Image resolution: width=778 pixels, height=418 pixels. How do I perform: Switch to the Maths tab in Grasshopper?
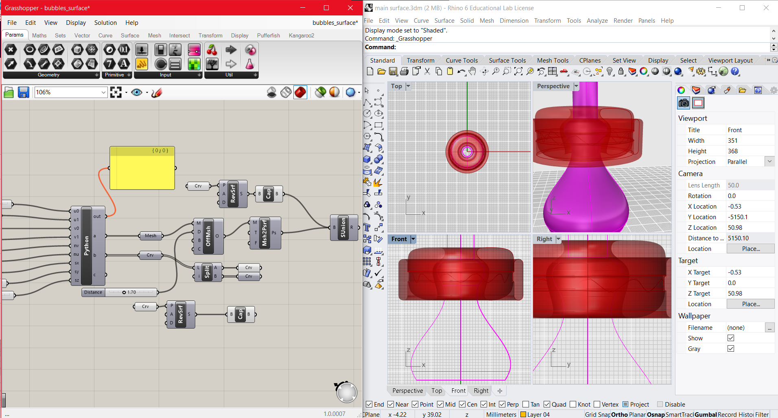[x=39, y=35]
